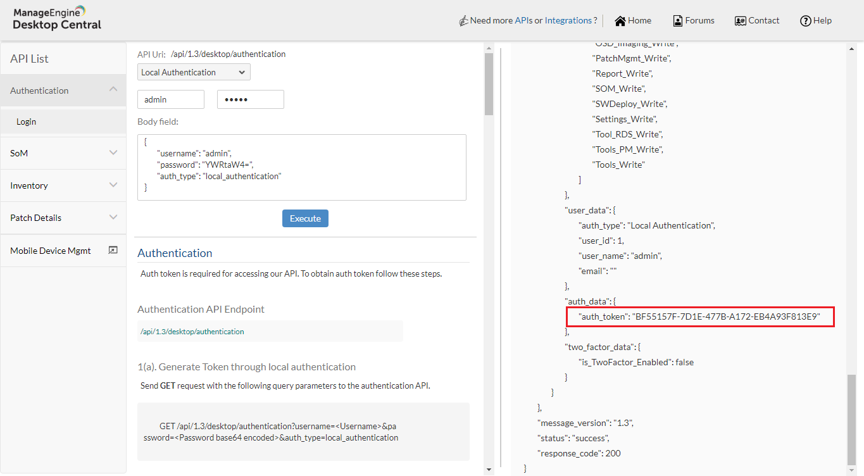Click the response panel scrollbar thumb
This screenshot has width=864, height=476.
[x=852, y=419]
